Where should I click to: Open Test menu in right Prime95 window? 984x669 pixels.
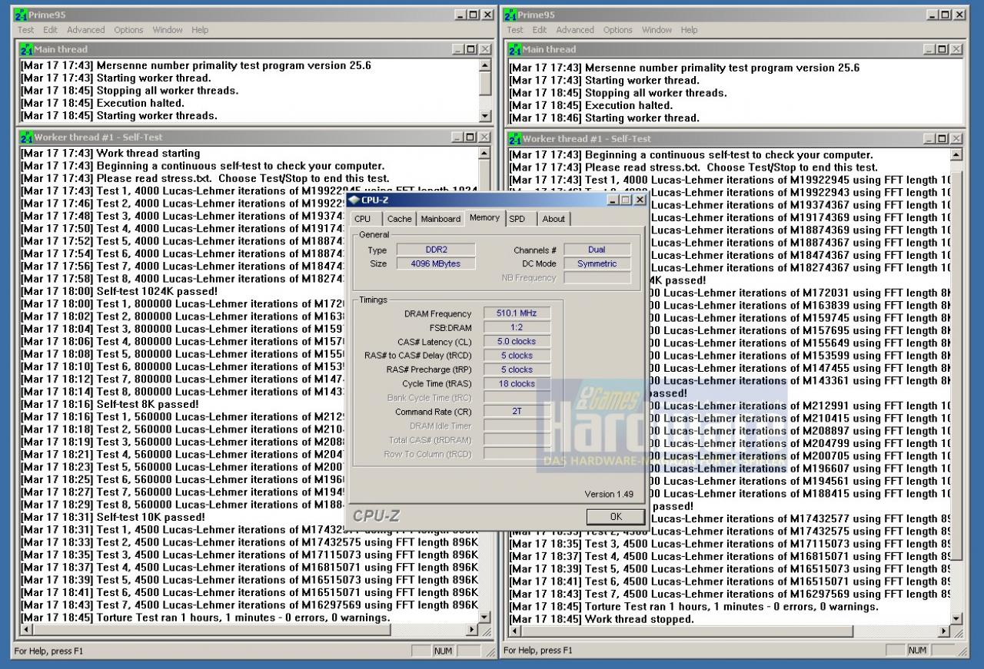[515, 30]
